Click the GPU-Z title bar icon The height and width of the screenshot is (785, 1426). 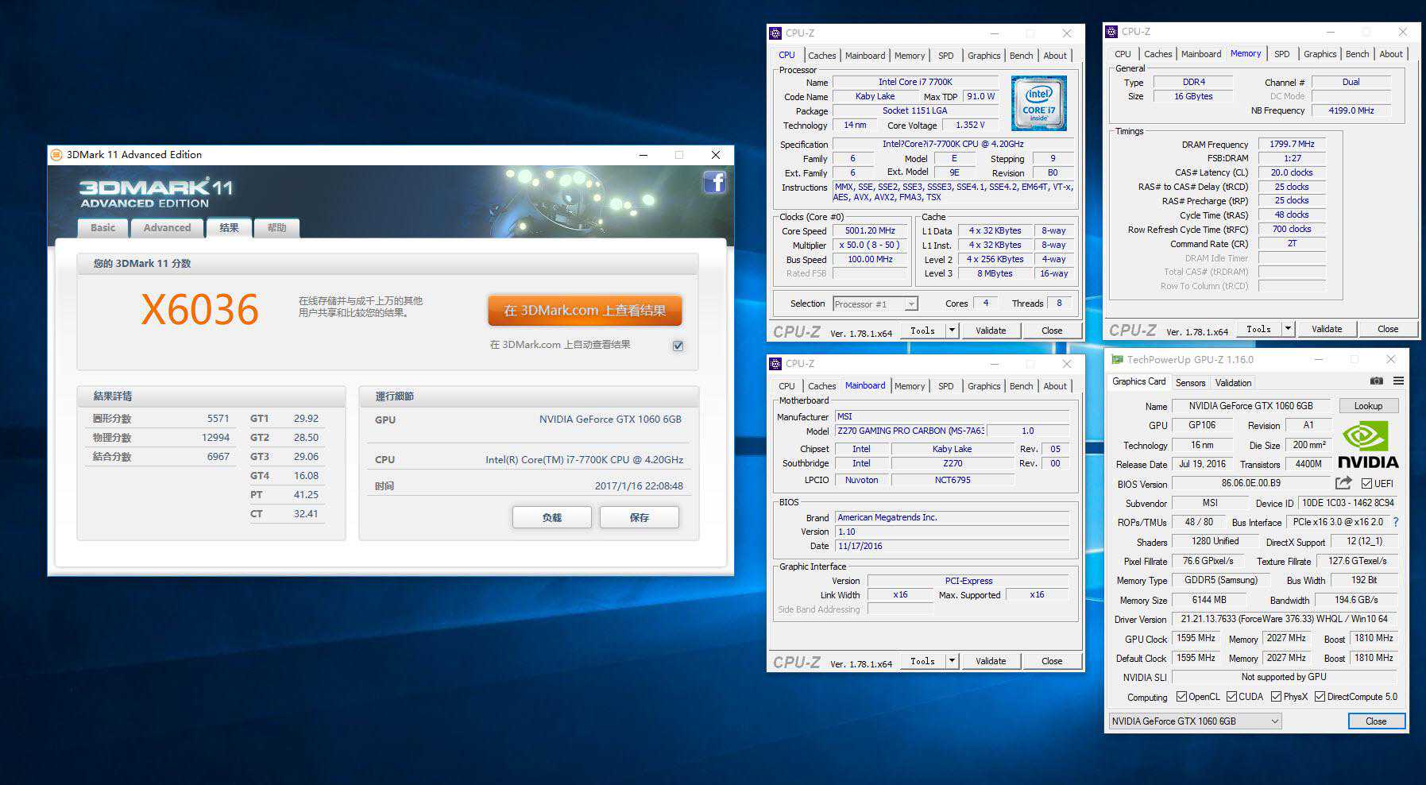(x=1117, y=360)
